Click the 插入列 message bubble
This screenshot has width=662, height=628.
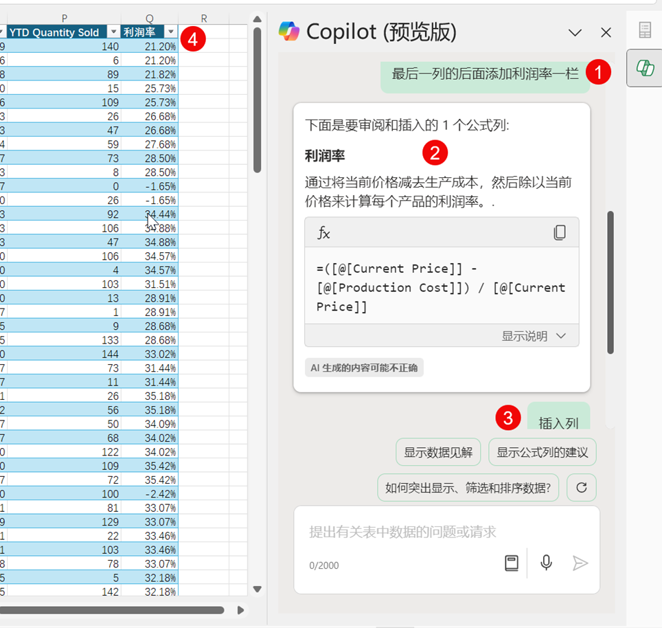[558, 416]
